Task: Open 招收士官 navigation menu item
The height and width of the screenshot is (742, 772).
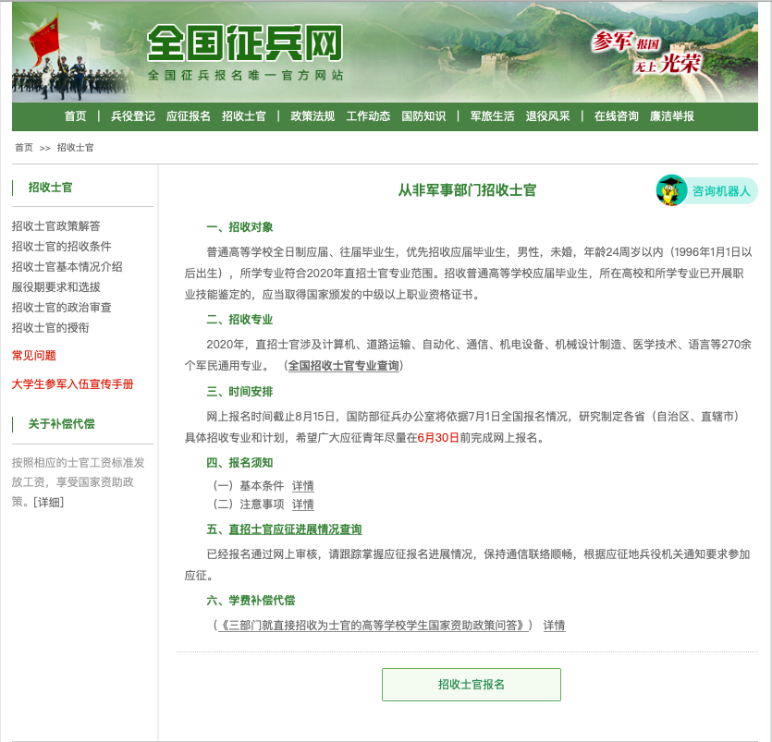Action: 244,116
